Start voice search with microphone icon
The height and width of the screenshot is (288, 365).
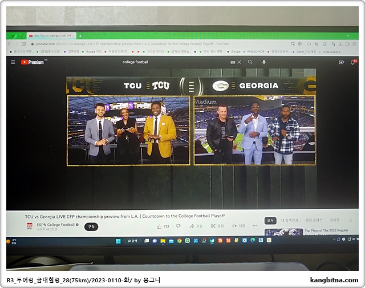coord(263,62)
